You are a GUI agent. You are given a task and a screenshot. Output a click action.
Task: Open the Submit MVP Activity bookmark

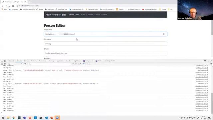pyautogui.click(x=27, y=9)
